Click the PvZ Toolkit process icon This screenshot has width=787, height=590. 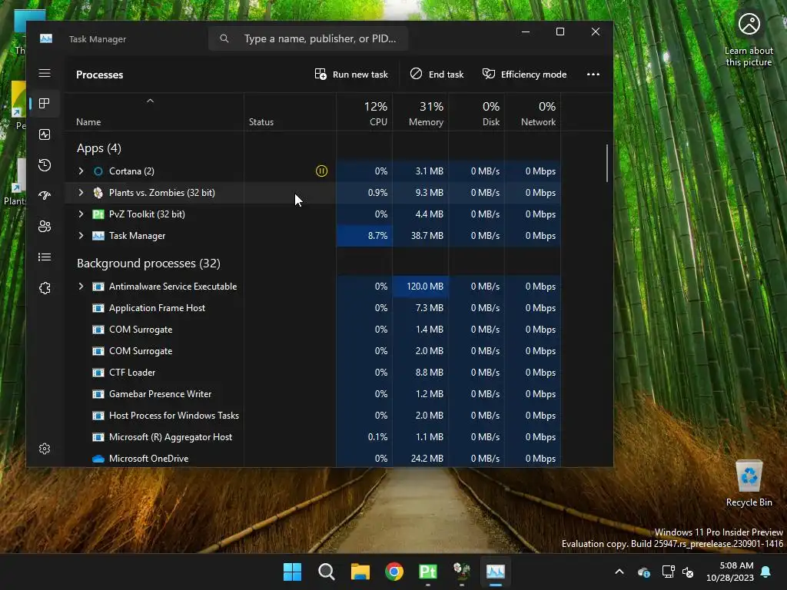(98, 214)
